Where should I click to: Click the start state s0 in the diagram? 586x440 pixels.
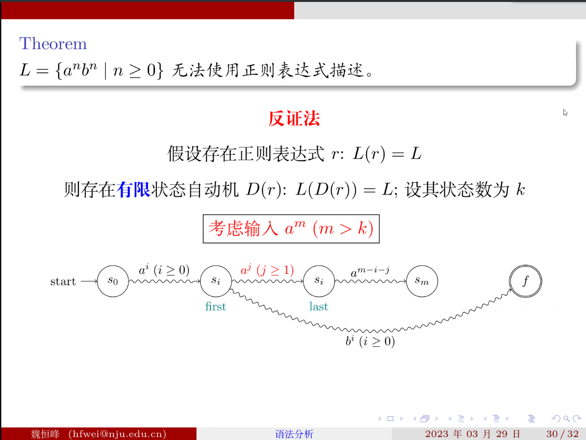coord(112,281)
